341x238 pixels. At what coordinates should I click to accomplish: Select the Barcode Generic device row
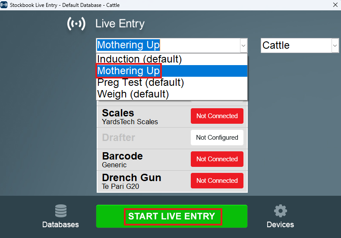[x=142, y=160]
